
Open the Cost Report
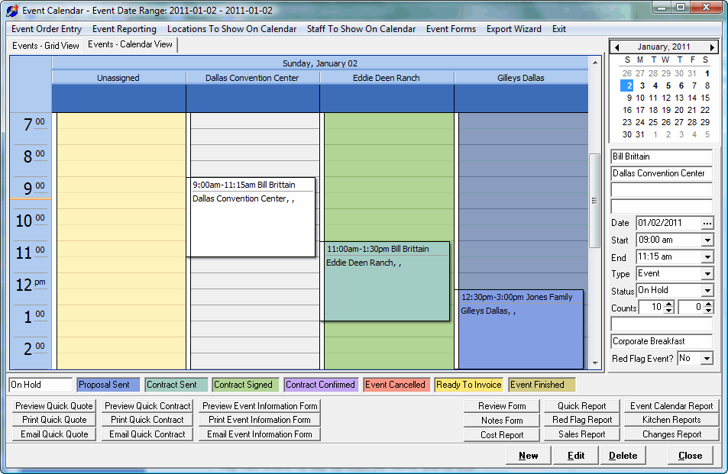pyautogui.click(x=502, y=434)
